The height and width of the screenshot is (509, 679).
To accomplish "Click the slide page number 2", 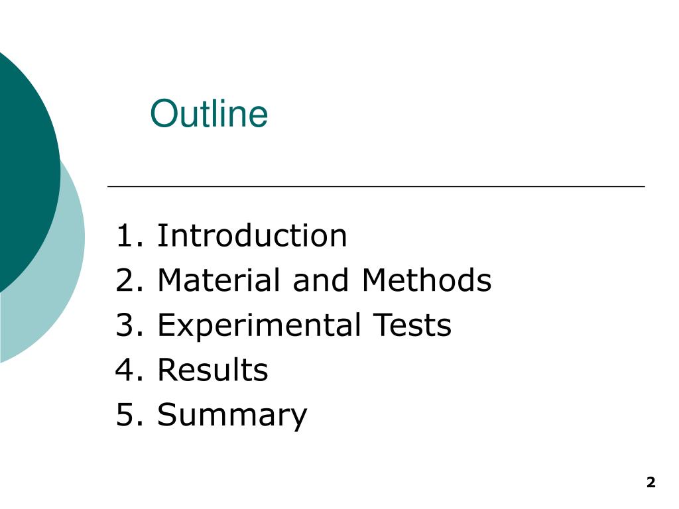I will (651, 482).
